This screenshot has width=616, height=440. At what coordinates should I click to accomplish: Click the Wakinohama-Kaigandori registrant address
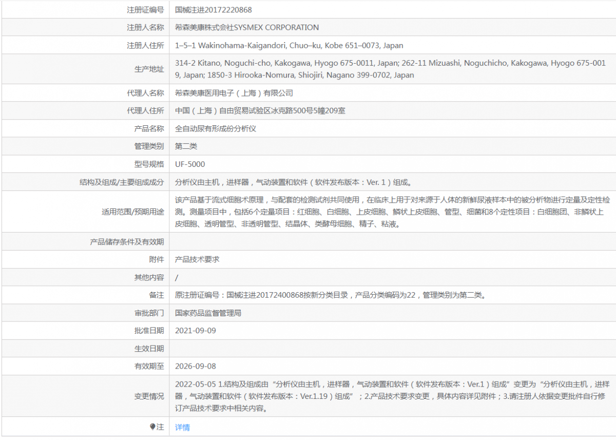tap(289, 46)
